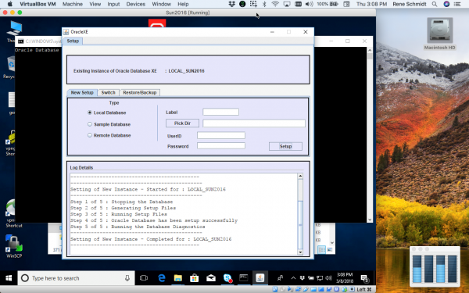Click the Windows tray network icon
Screen dimensions: 469x293
click(x=320, y=278)
